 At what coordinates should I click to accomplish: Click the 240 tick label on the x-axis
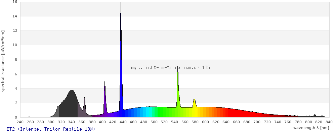(x=20, y=122)
